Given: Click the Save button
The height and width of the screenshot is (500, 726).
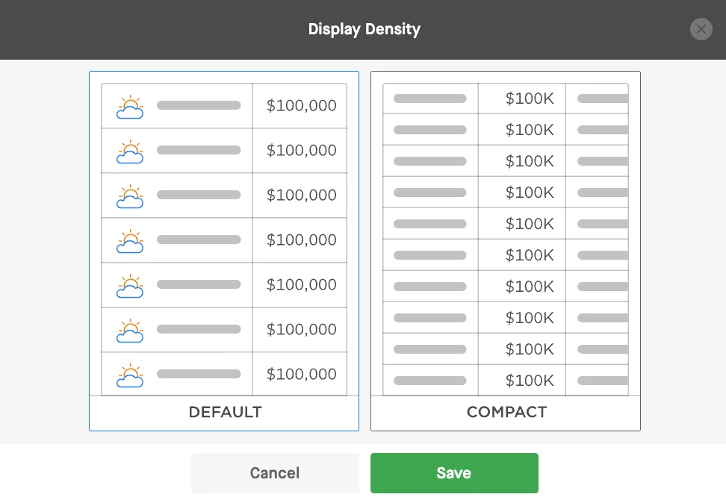Looking at the screenshot, I should [454, 472].
